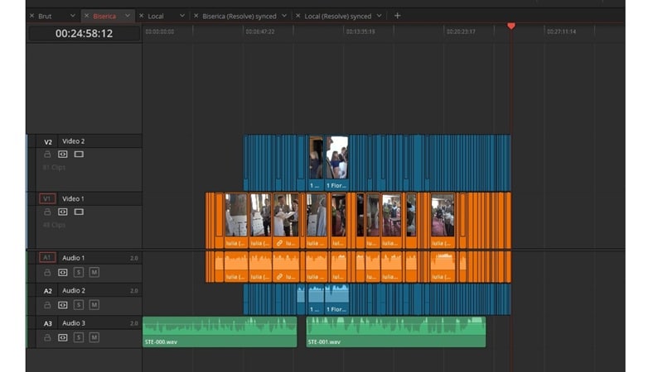Select the STE-001.wav audio clip
This screenshot has width=663, height=372.
tap(396, 332)
